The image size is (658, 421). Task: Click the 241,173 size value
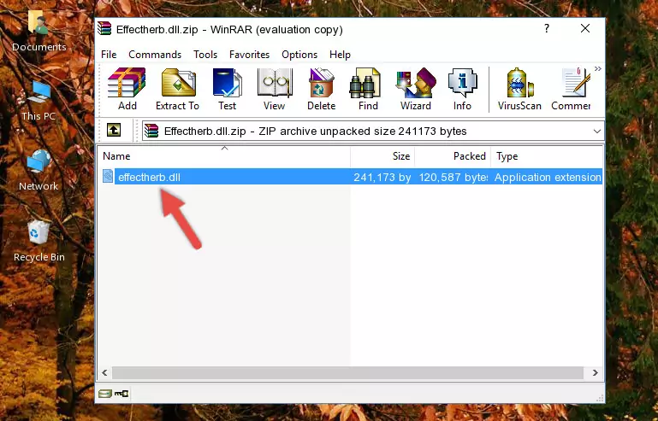382,178
